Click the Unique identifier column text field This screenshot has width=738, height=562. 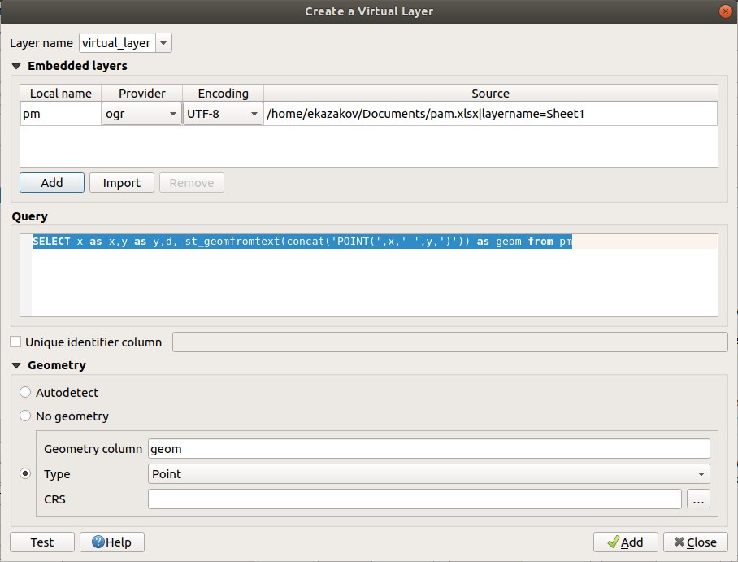450,342
